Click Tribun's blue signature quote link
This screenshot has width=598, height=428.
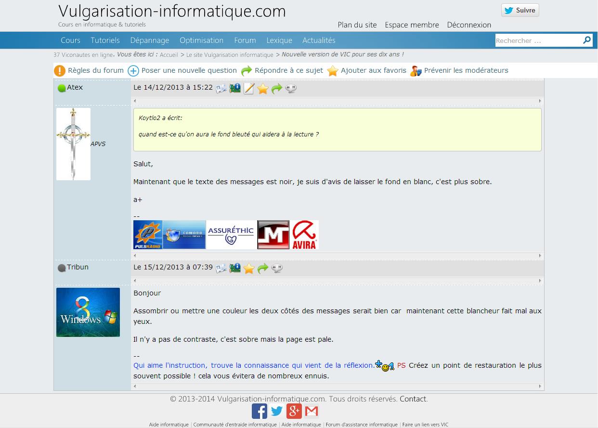point(254,365)
